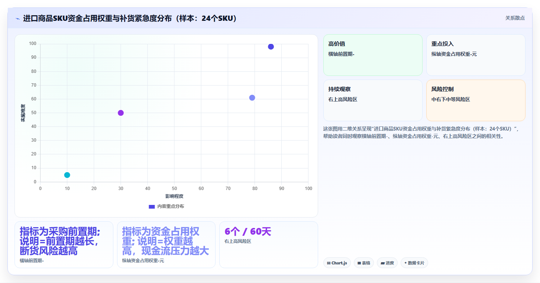This screenshot has height=283, width=540.
Task: Click the 影响程度 x-axis title
Action: pos(174,196)
